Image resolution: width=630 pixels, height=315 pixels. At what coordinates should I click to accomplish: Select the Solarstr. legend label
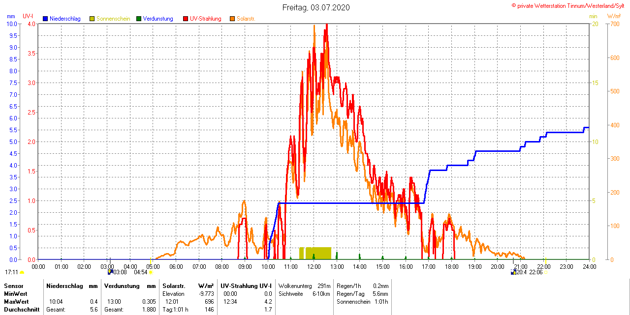[x=246, y=19]
